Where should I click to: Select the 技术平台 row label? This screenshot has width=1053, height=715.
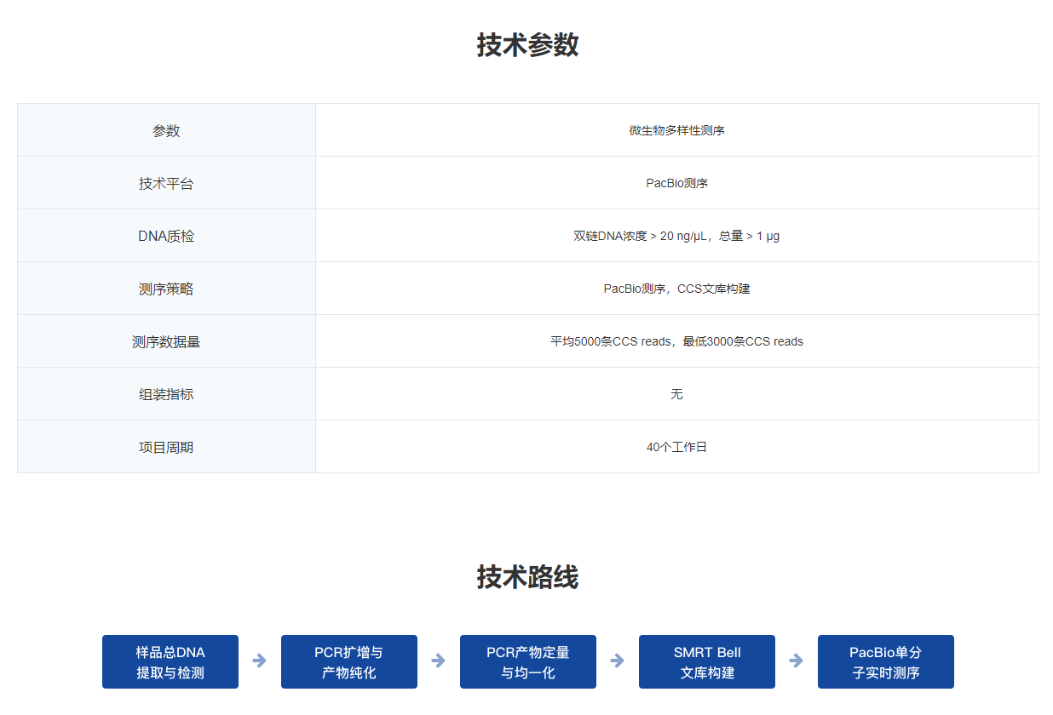[x=166, y=183]
